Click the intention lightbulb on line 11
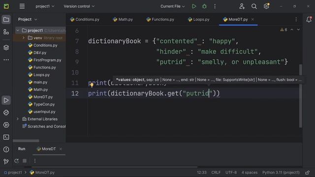This screenshot has width=315, height=177. [x=92, y=85]
